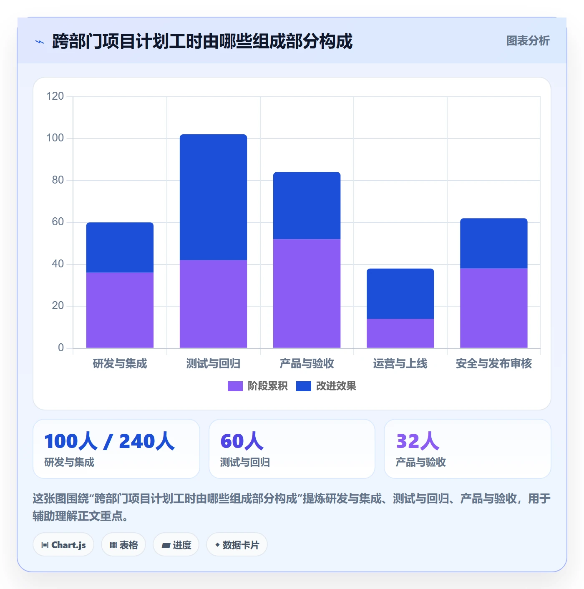Click y-axis value 40
584x589 pixels.
coord(58,264)
